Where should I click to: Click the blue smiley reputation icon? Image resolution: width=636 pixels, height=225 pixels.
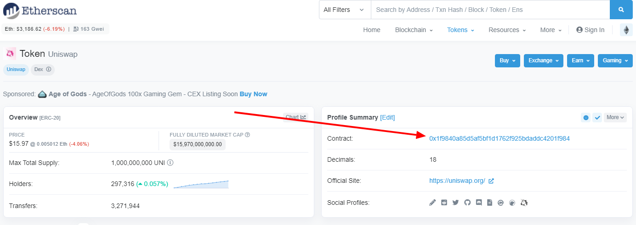point(586,118)
